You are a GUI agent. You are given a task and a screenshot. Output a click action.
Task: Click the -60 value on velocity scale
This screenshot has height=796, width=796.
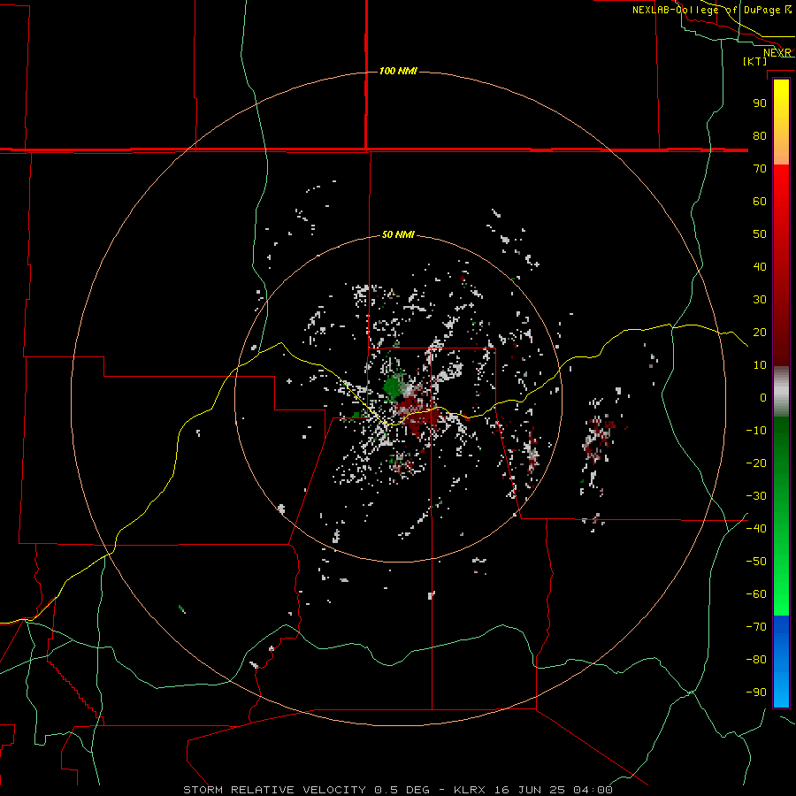pyautogui.click(x=756, y=594)
